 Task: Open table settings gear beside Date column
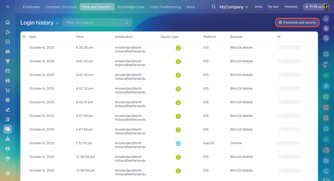[x=24, y=37]
